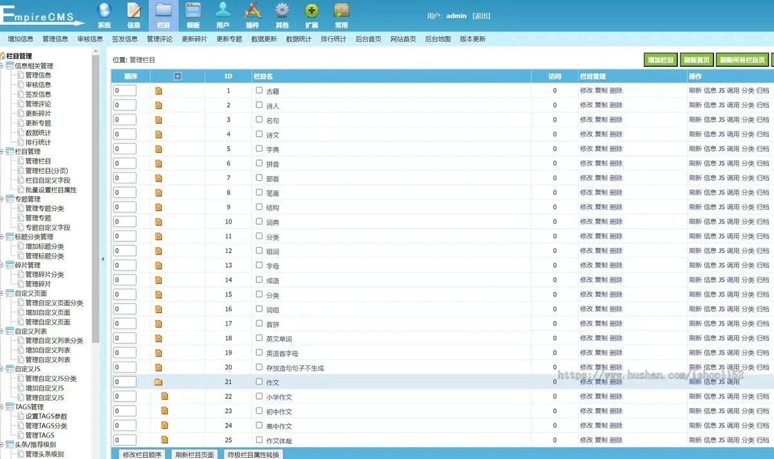Click the 终极栏目属性转换 button
Image resolution: width=774 pixels, height=459 pixels.
tap(254, 454)
